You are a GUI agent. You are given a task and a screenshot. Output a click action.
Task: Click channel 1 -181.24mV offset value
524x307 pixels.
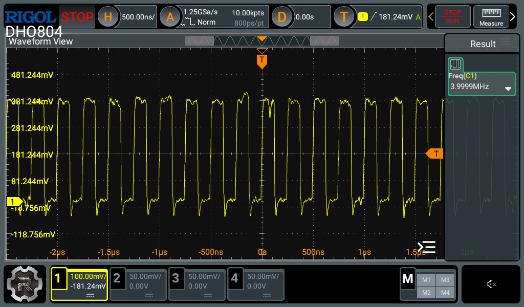point(88,286)
